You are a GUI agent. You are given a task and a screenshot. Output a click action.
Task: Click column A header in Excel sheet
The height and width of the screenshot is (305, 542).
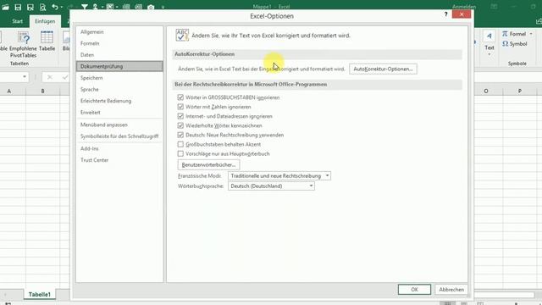(x=9, y=91)
